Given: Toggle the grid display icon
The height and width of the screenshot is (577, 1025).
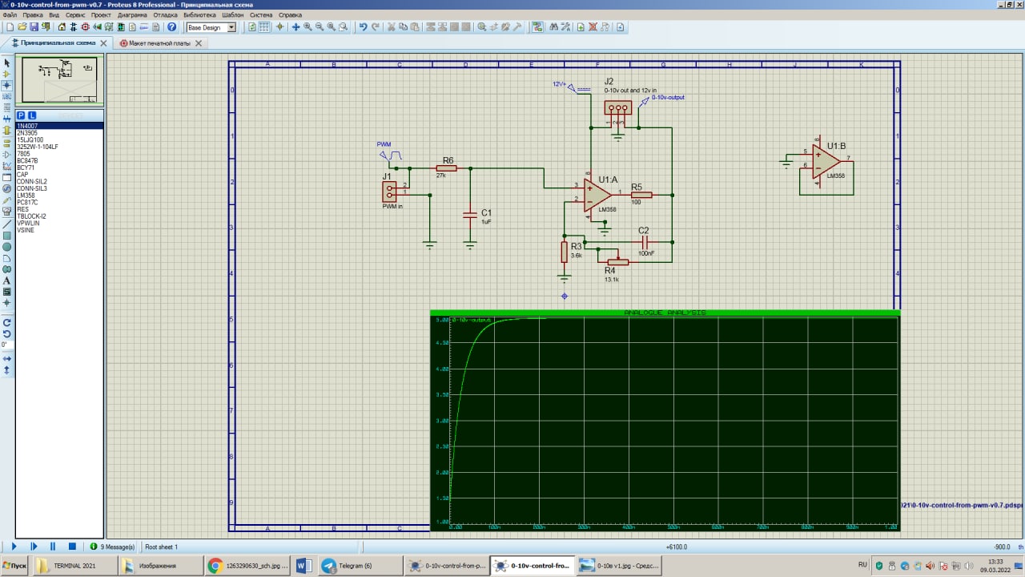Looking at the screenshot, I should 265,27.
